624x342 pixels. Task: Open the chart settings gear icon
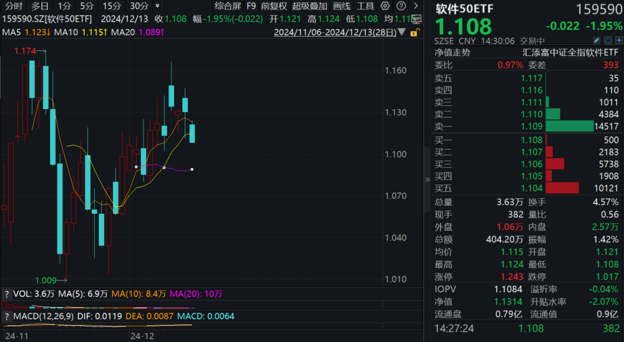tap(385, 6)
